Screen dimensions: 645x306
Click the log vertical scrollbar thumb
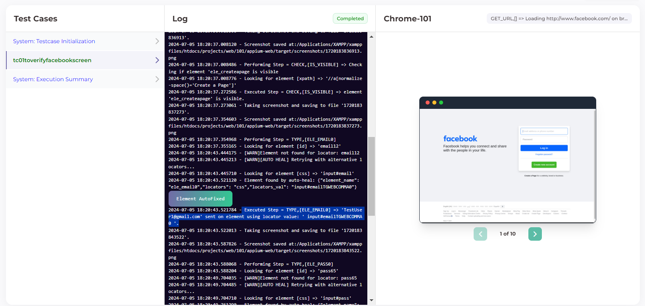tap(371, 176)
